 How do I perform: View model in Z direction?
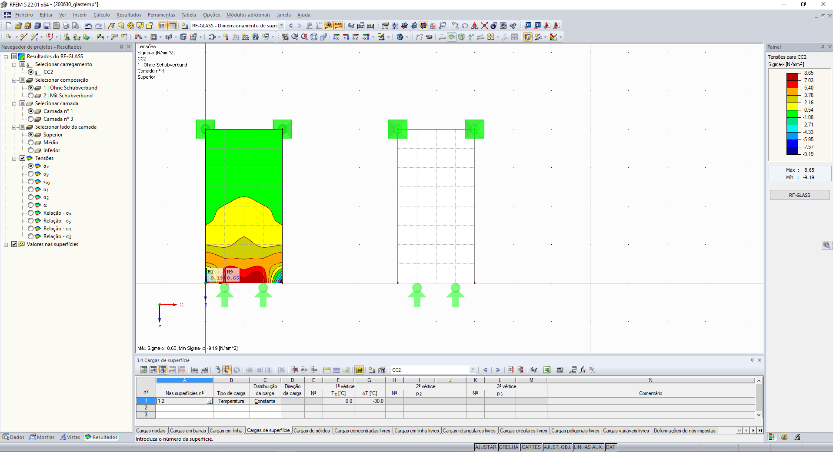pos(356,37)
